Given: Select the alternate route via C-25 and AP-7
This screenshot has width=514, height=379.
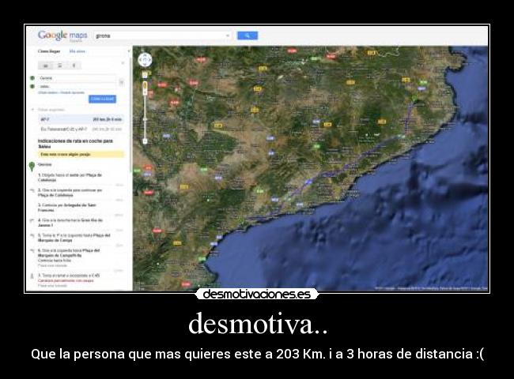Looking at the screenshot, I should pos(81,129).
